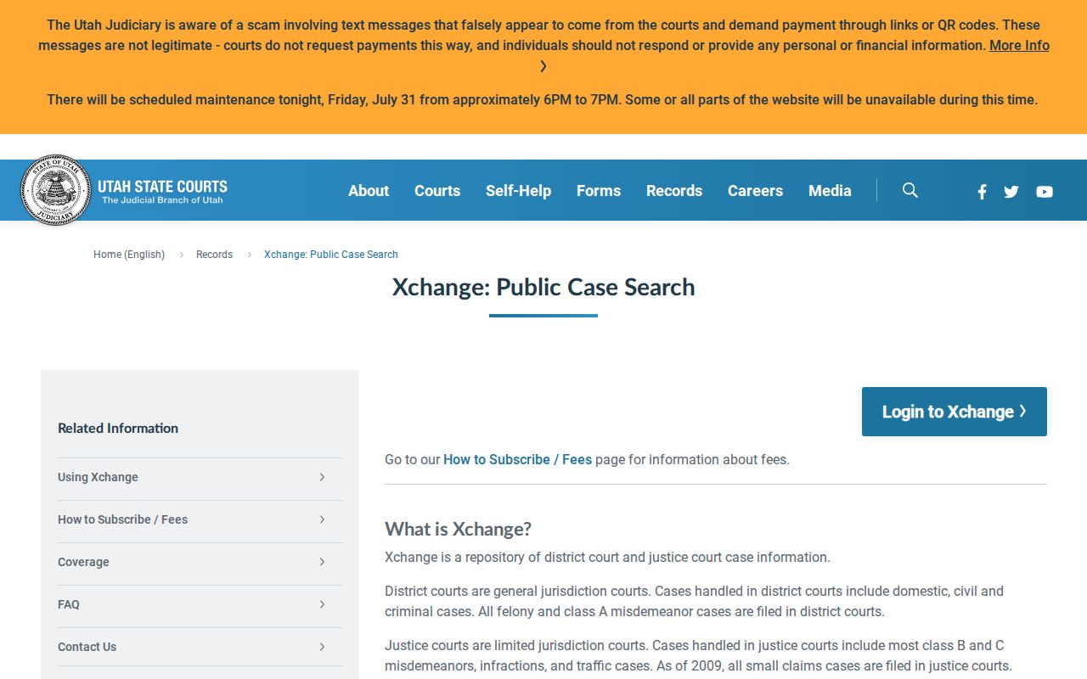Click the Related Information sidebar heading

pos(118,428)
